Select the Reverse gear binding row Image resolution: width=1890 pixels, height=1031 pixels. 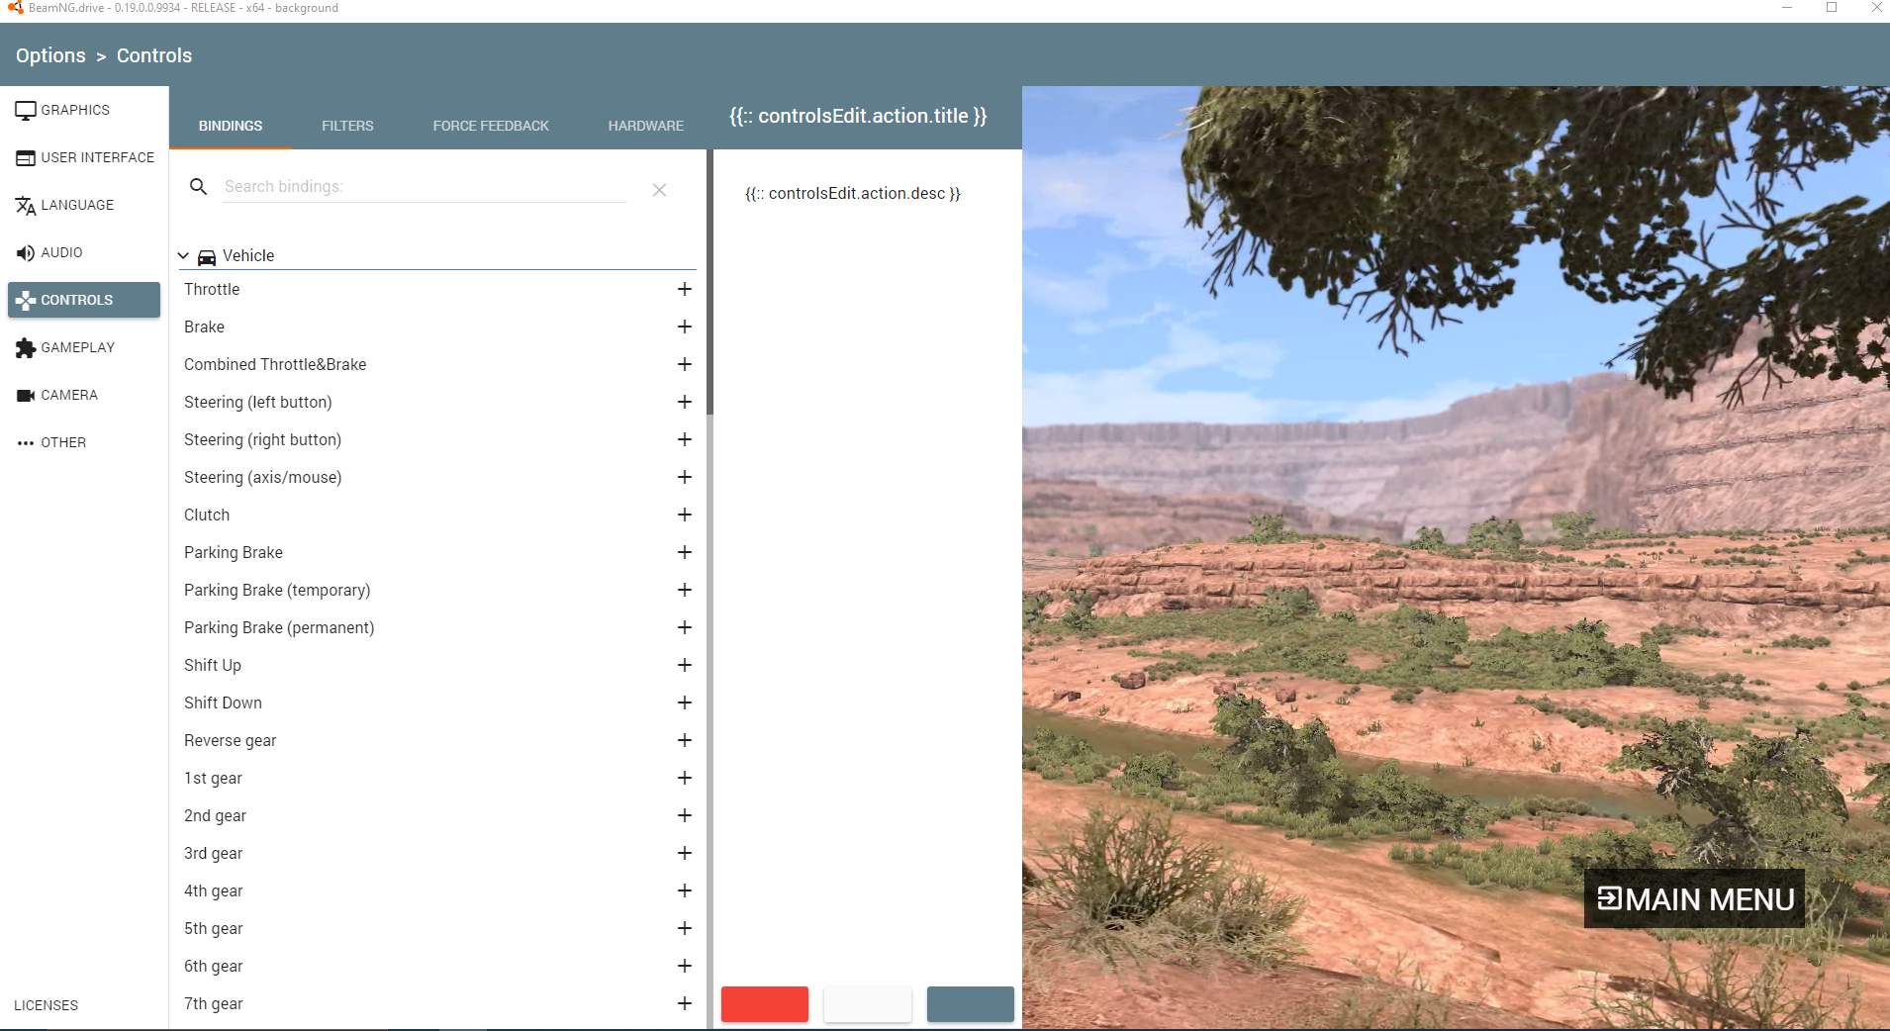(x=437, y=740)
